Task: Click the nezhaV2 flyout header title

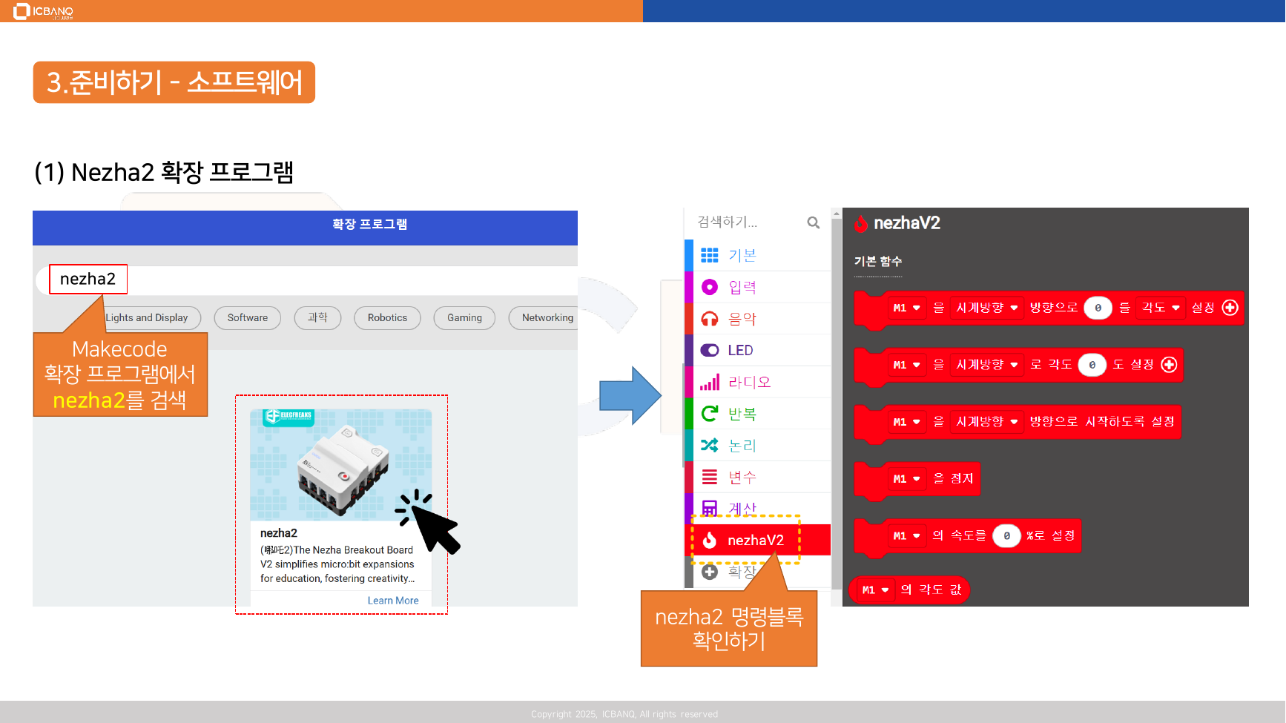Action: pos(907,223)
